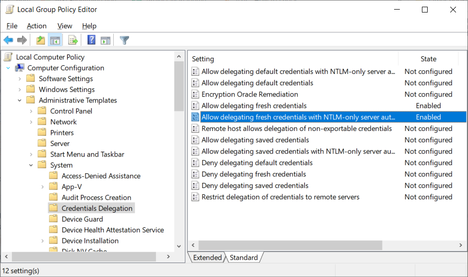Viewport: 468px width, 277px height.
Task: Open the Action menu
Action: [36, 26]
